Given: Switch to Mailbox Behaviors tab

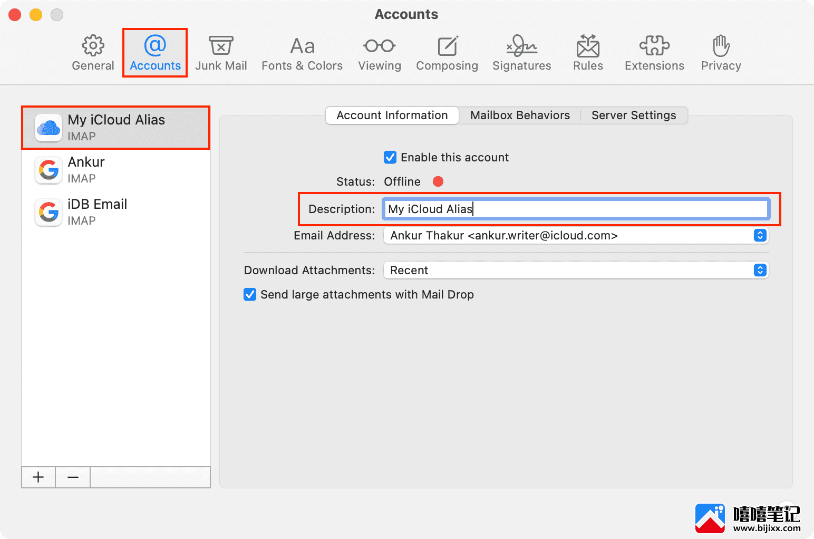Looking at the screenshot, I should pyautogui.click(x=520, y=115).
